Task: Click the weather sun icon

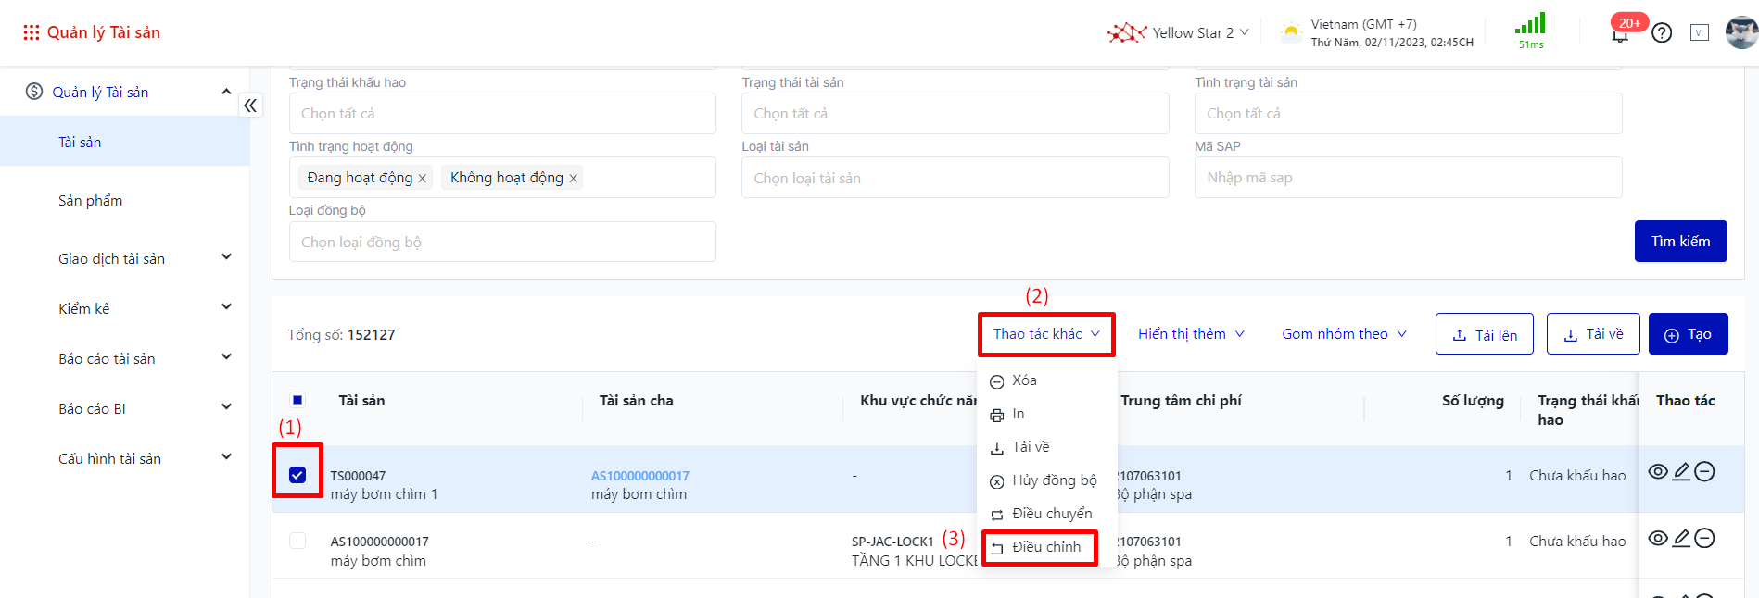Action: click(1291, 32)
